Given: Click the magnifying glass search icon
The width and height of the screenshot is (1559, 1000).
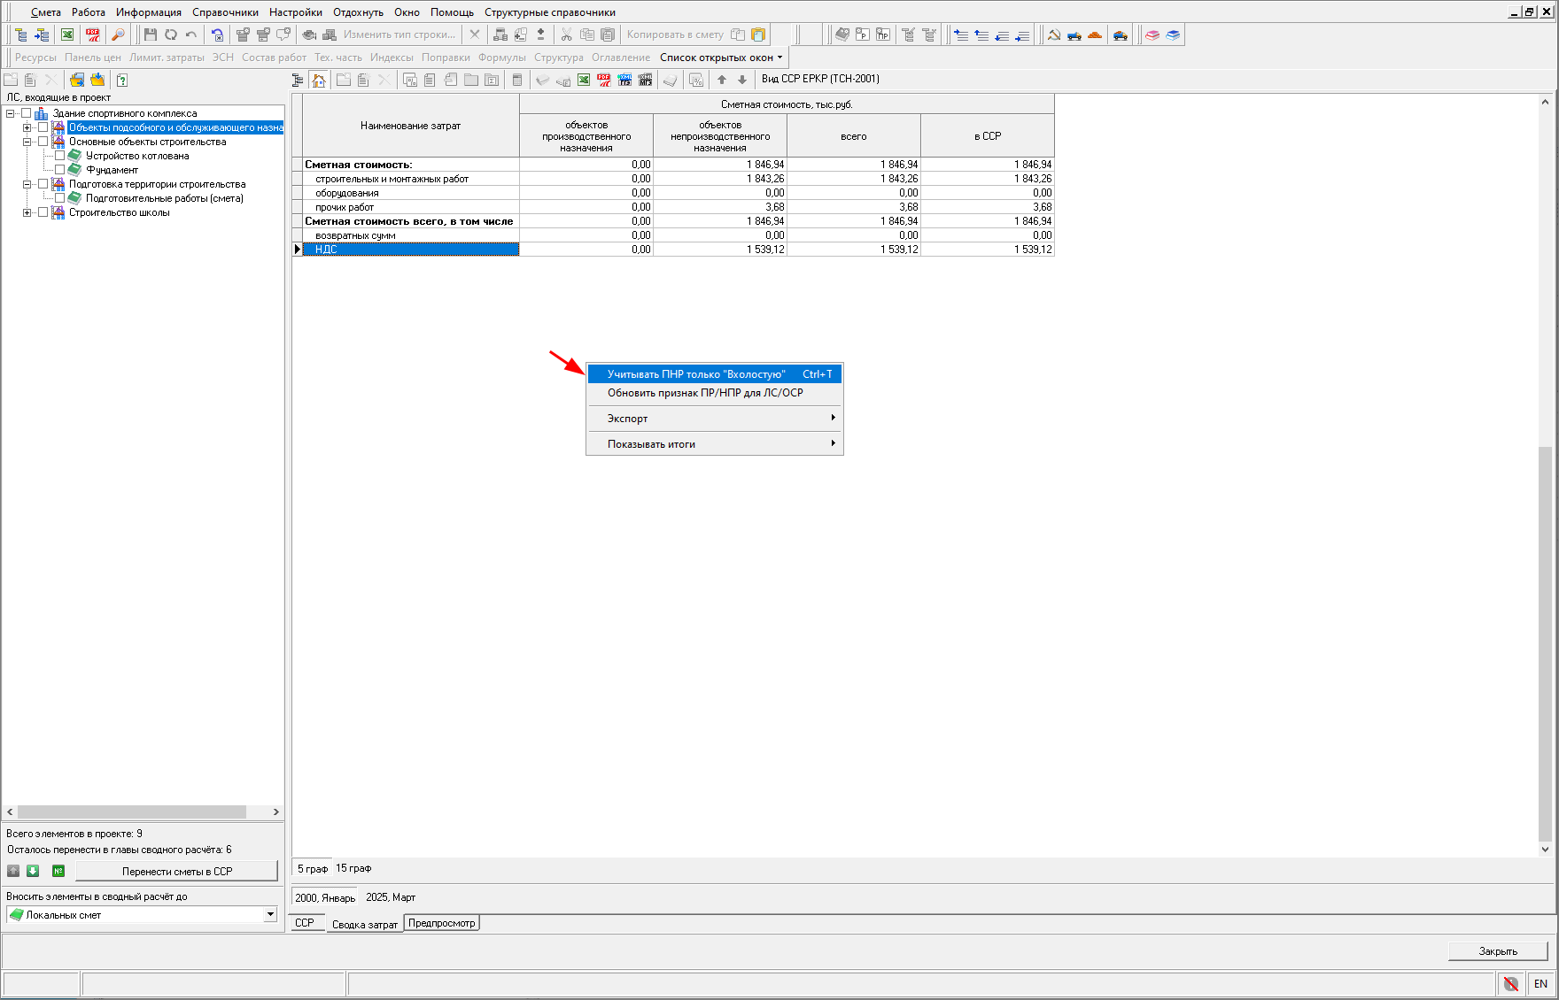Looking at the screenshot, I should [x=118, y=35].
